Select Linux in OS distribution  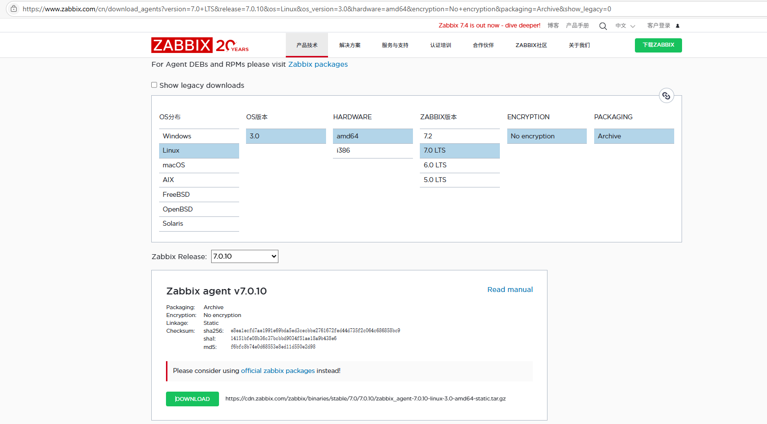click(x=199, y=151)
